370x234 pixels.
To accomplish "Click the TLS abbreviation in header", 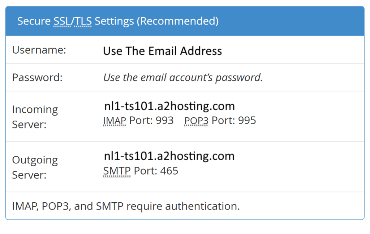I will [x=83, y=21].
